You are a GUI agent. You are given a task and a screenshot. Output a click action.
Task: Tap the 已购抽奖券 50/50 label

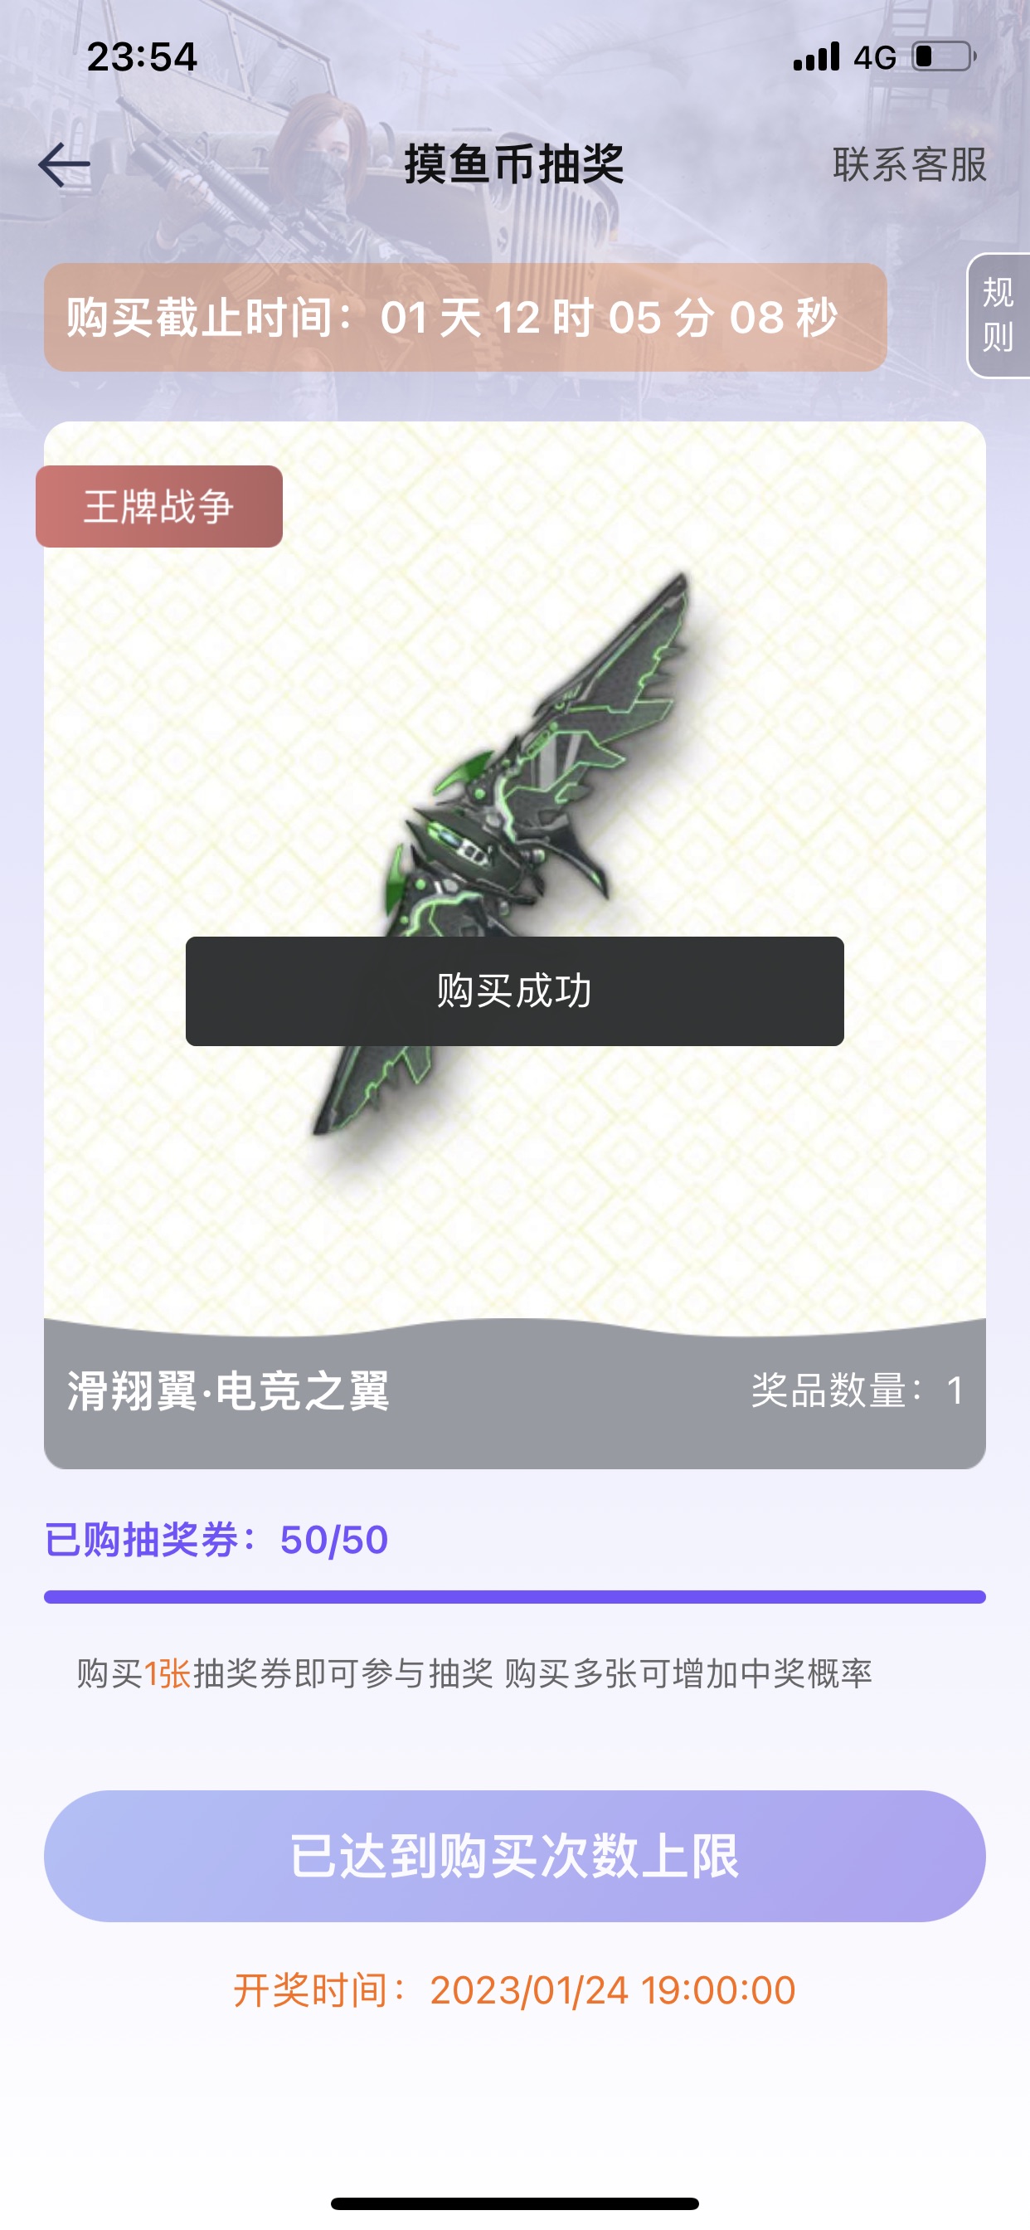(216, 1540)
